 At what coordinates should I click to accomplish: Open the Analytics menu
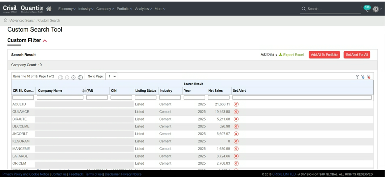(x=143, y=9)
